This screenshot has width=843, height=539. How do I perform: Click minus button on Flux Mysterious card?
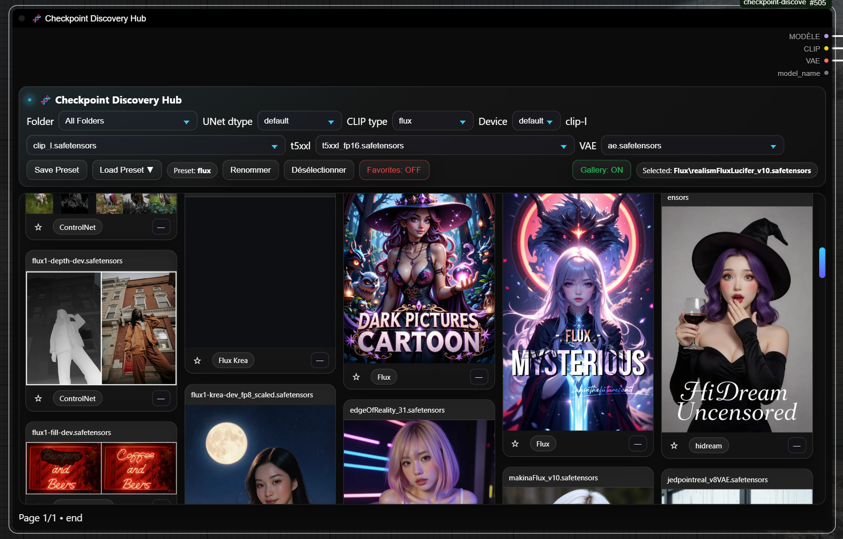(637, 444)
